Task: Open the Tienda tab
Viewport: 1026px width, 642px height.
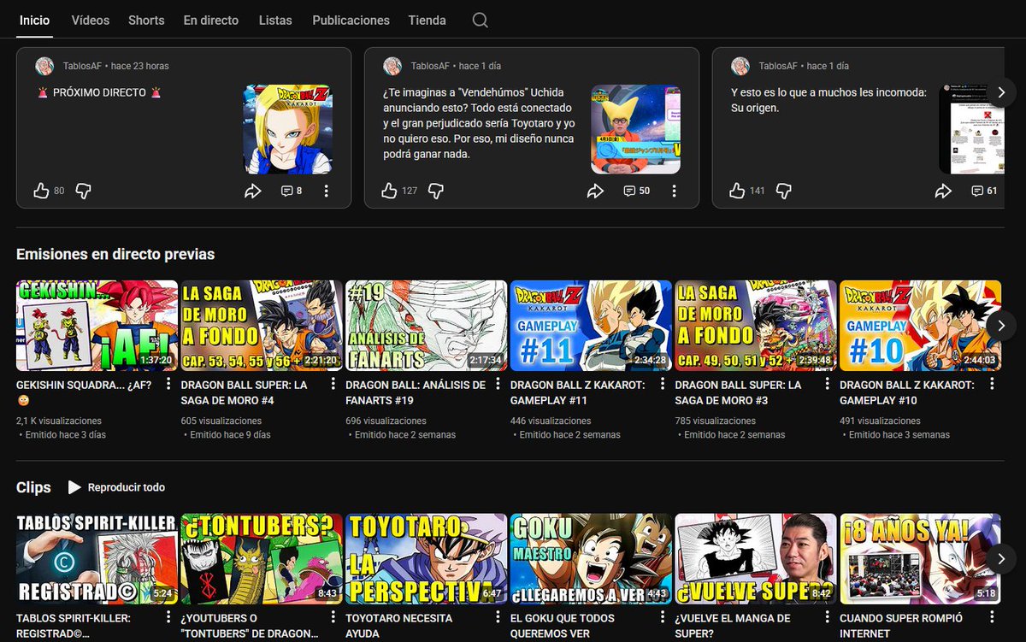Action: click(427, 20)
